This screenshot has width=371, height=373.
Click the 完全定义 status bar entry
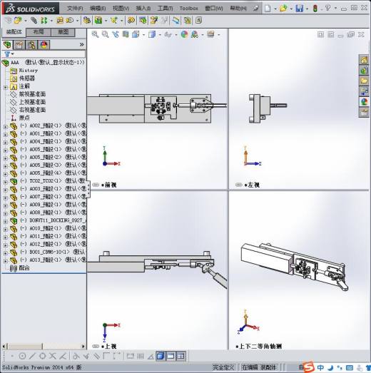(x=223, y=367)
